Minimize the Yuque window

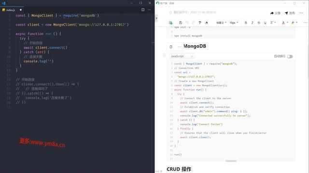(285, 3)
